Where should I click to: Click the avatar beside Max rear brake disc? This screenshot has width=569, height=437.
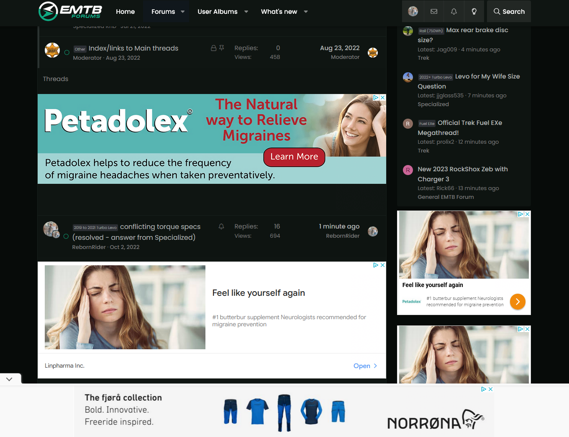coord(408,30)
